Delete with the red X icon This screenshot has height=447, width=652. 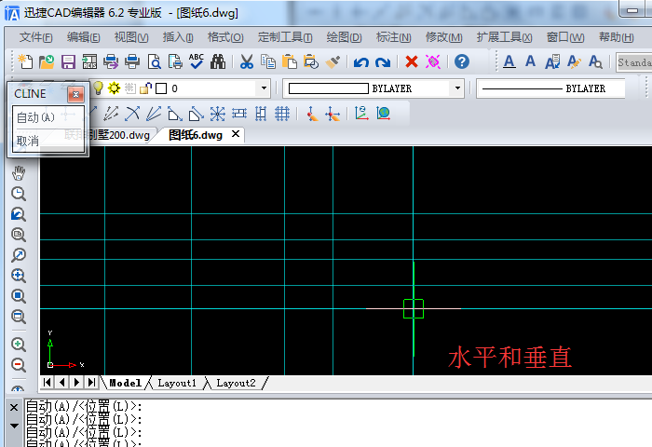click(412, 62)
